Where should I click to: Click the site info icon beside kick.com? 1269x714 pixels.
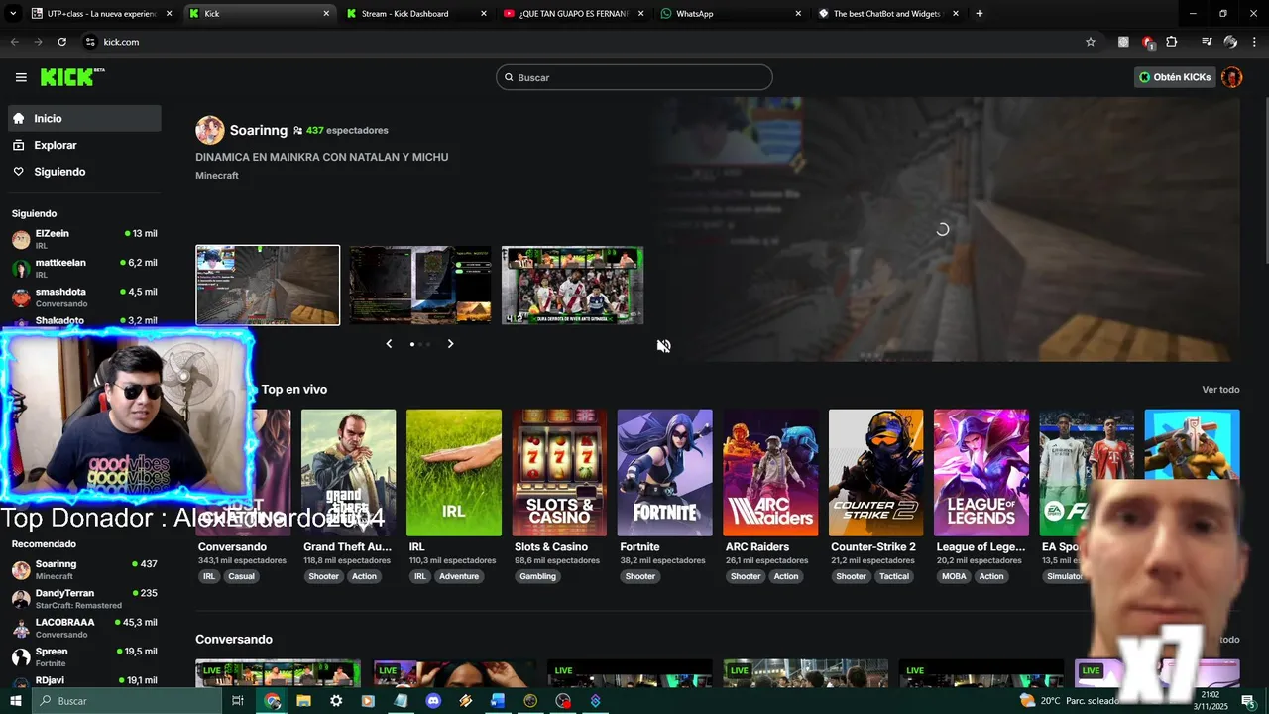[90, 42]
